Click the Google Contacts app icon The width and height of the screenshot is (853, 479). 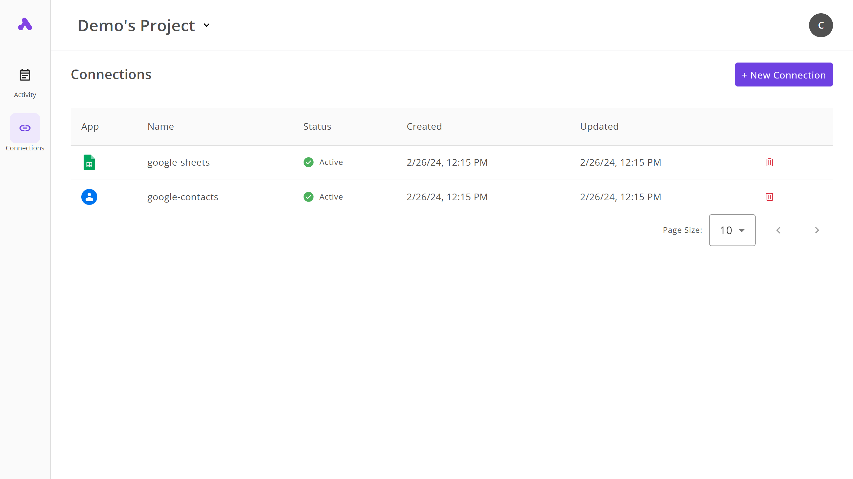(89, 197)
